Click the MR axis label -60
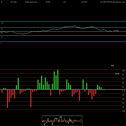 tap(123, 103)
